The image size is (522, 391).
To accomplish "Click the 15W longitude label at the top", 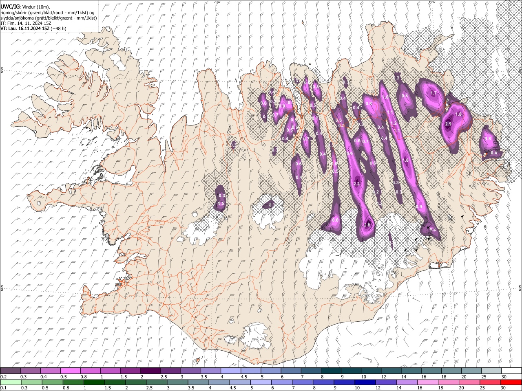I will click(432, 2).
